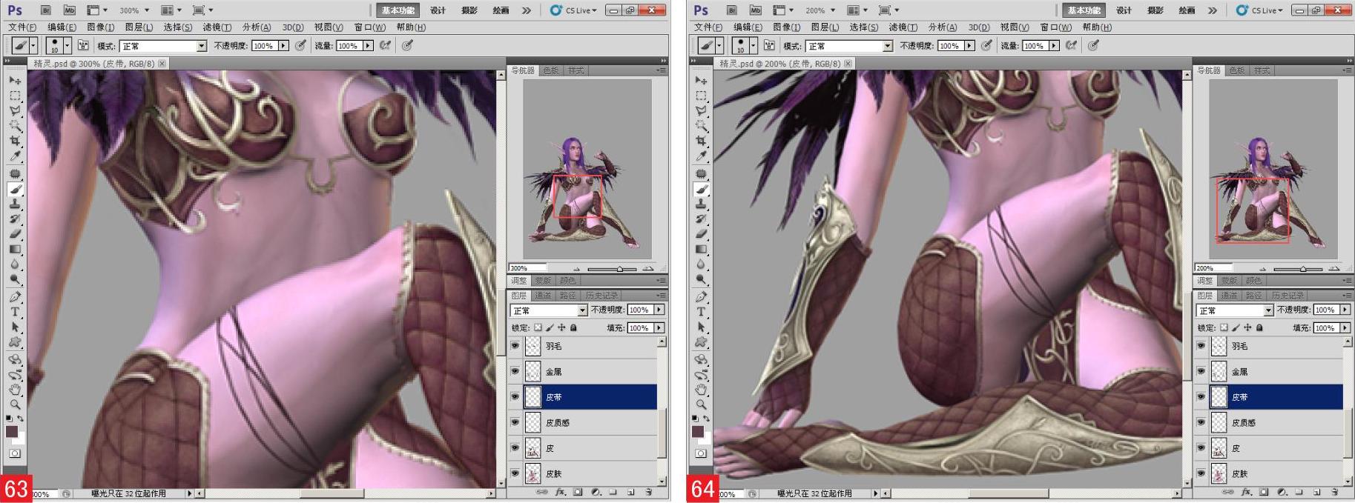Open Mini Bridge in left window

pyautogui.click(x=70, y=10)
